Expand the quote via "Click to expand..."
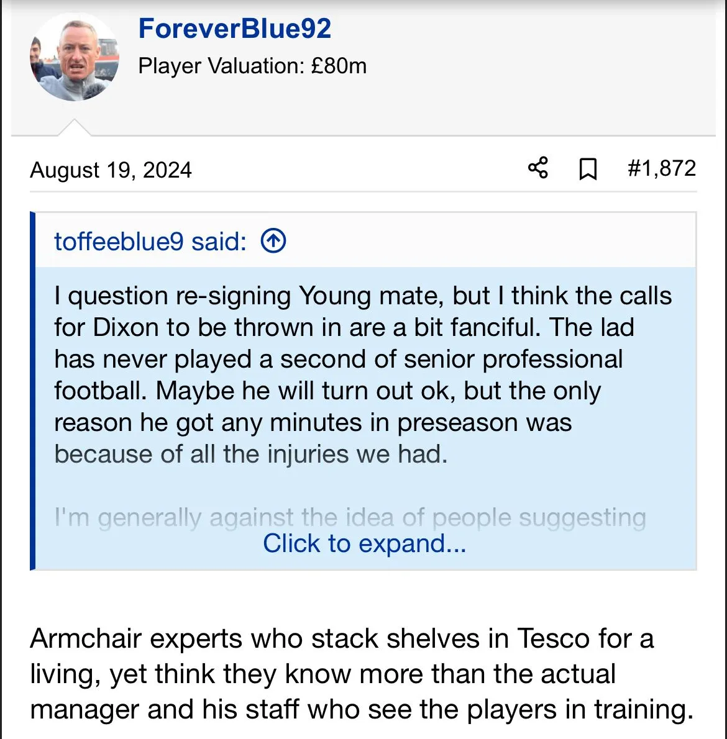 (x=364, y=543)
